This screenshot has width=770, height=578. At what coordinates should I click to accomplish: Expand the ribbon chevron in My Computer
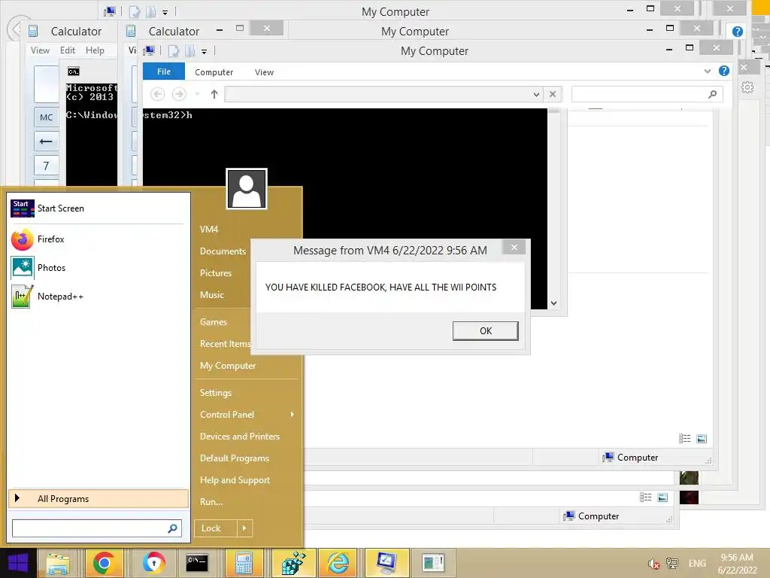[x=707, y=71]
